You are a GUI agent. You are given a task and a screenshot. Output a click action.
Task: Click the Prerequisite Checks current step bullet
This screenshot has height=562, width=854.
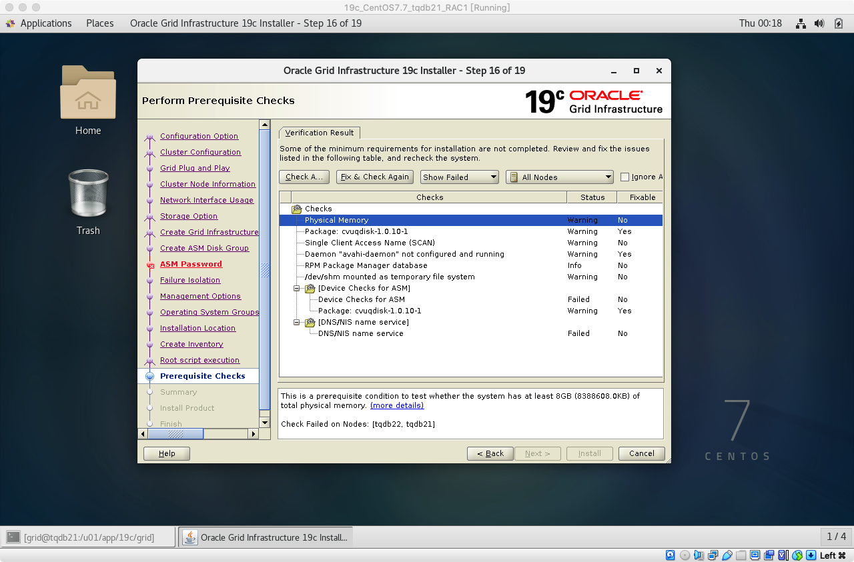point(150,377)
